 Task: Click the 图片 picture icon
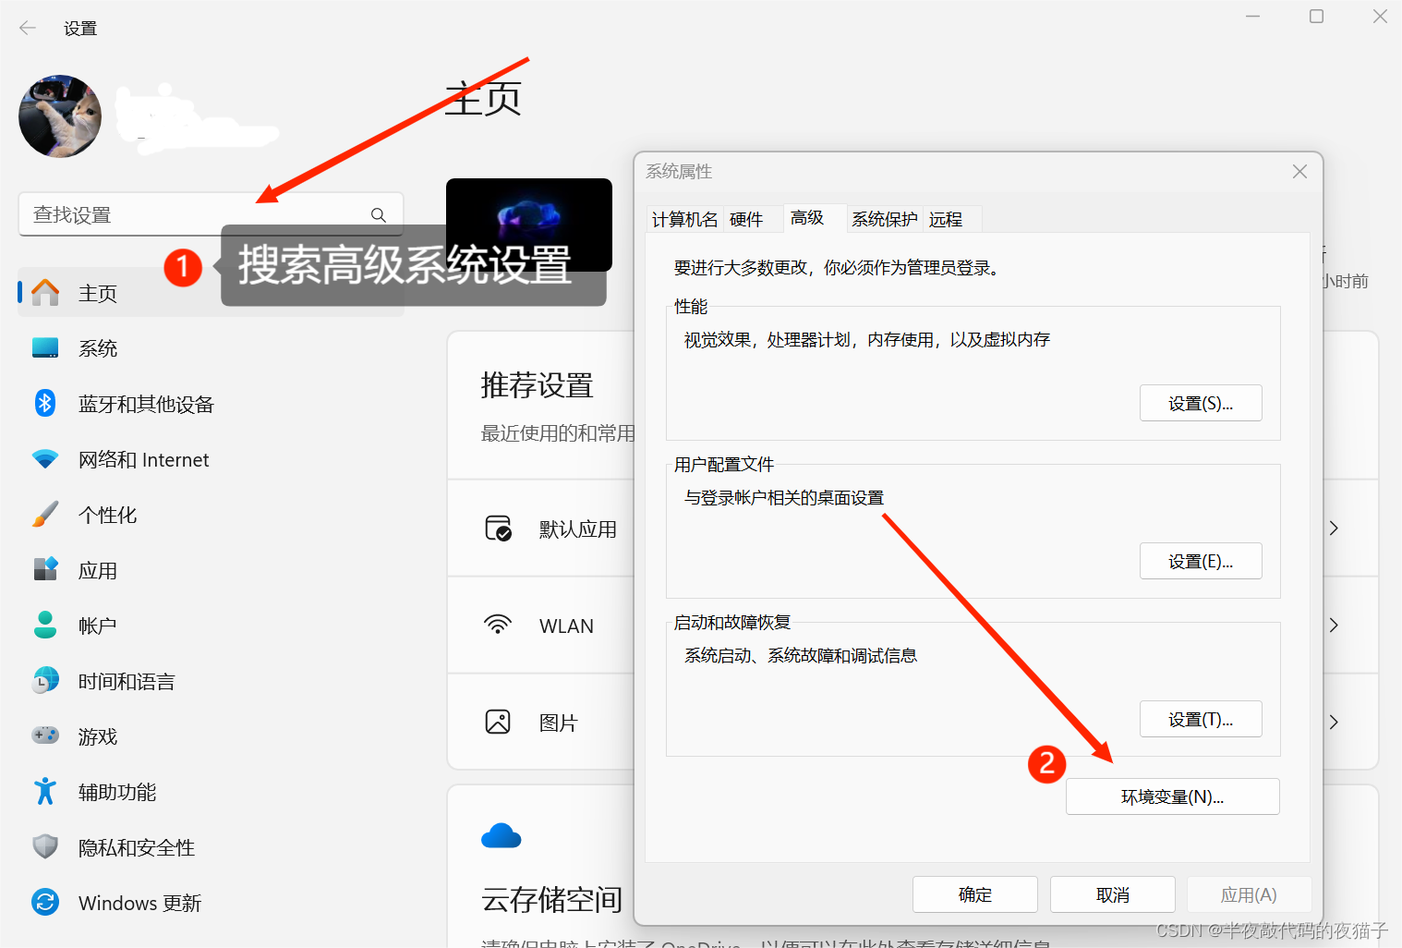click(498, 722)
